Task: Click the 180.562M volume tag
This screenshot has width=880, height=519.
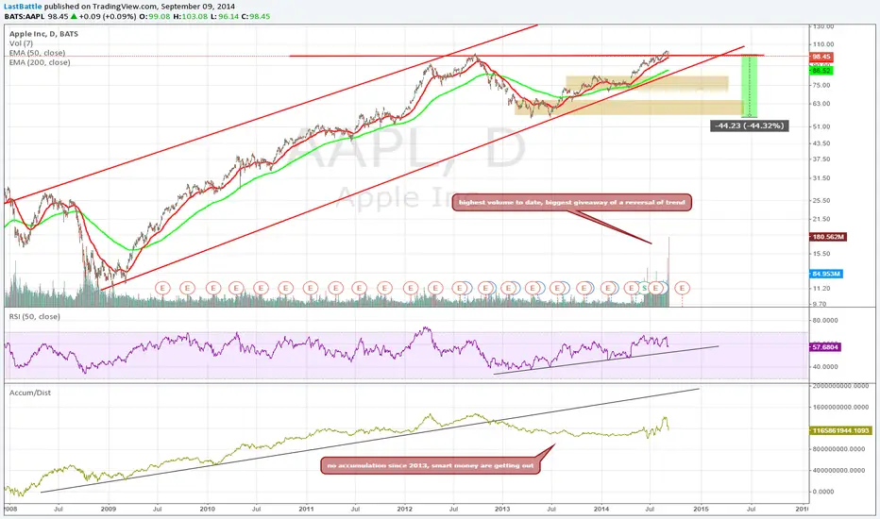Action: (x=828, y=237)
